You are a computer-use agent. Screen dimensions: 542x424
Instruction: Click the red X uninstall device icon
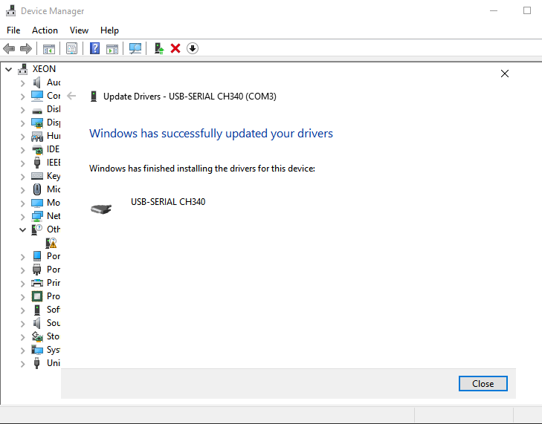click(x=175, y=48)
